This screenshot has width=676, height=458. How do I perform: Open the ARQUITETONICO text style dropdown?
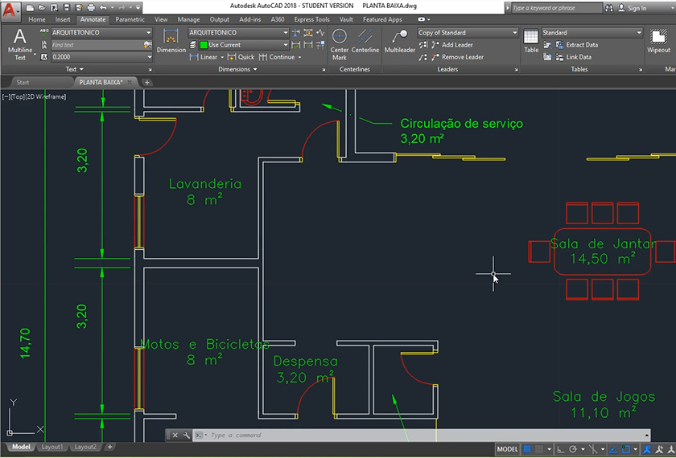[101, 33]
